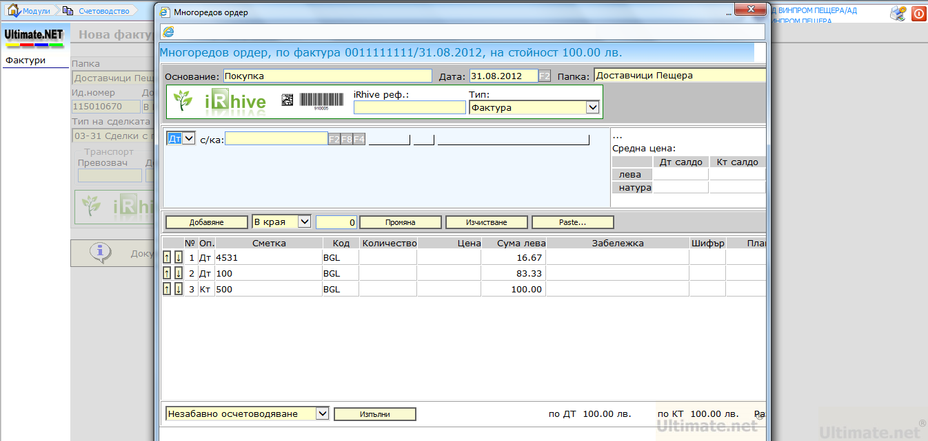Click the с/ка account input field
This screenshot has height=441, width=928.
coord(276,138)
